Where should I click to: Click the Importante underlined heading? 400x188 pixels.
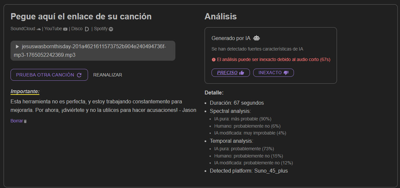[x=25, y=92]
